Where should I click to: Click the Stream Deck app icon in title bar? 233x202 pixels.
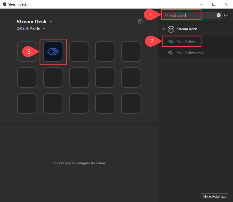click(x=5, y=4)
